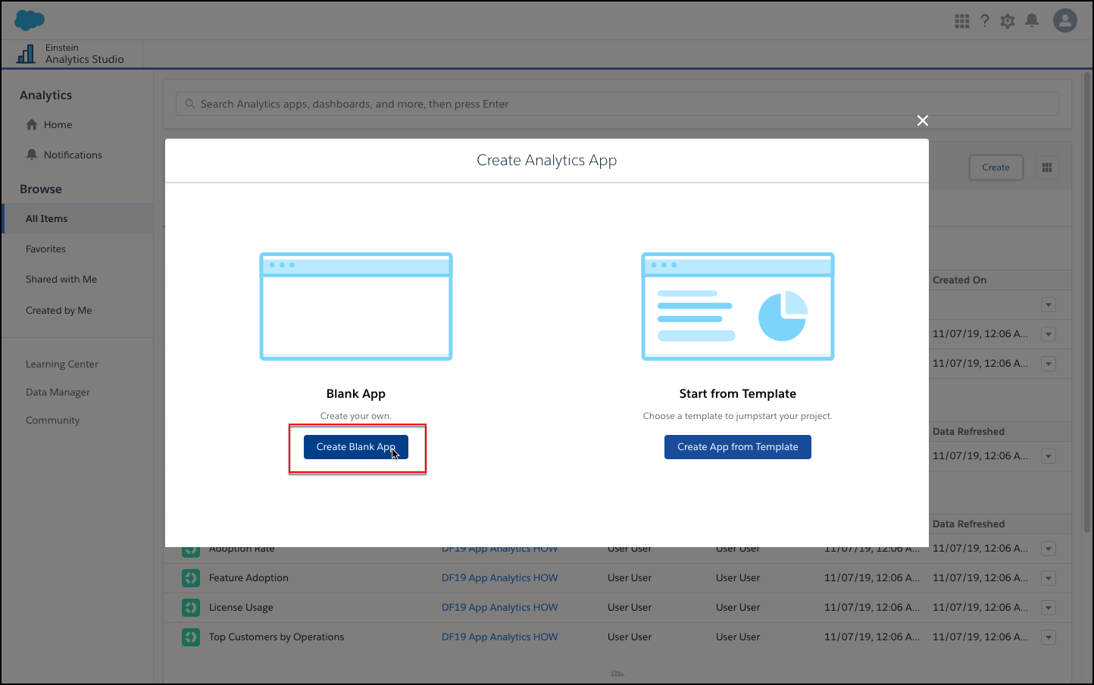Go to Notifications in Analytics sidebar
Image resolution: width=1094 pixels, height=685 pixels.
(x=73, y=155)
